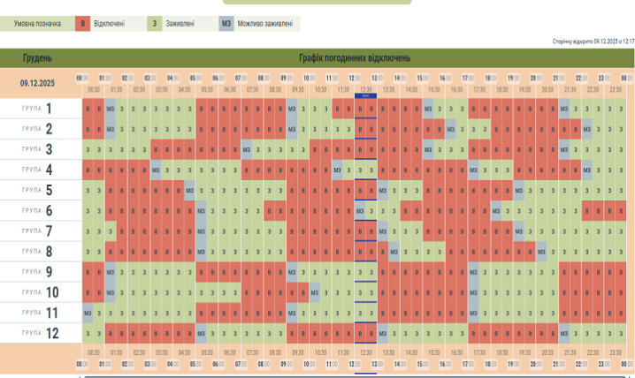Click the current-time marker above the 12:30 column
The image size is (635, 378).
[366, 95]
